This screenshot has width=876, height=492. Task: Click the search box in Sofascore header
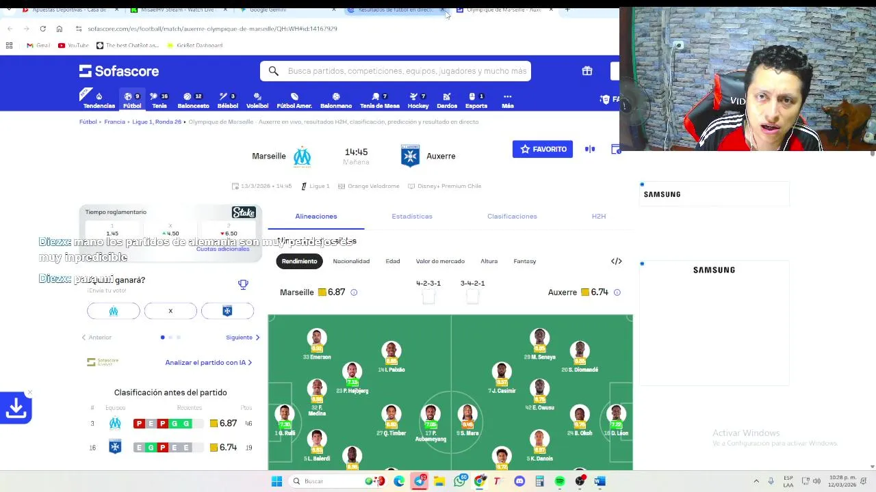(x=396, y=71)
